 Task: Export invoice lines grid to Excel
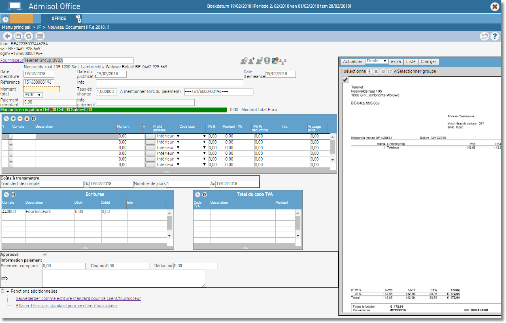point(34,118)
